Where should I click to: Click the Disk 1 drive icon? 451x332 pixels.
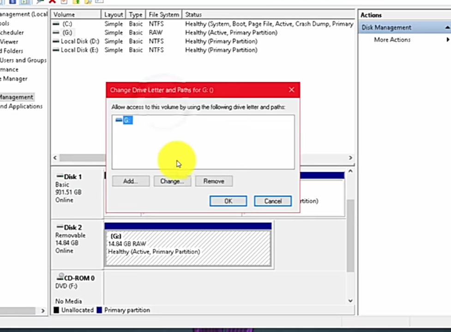click(60, 176)
